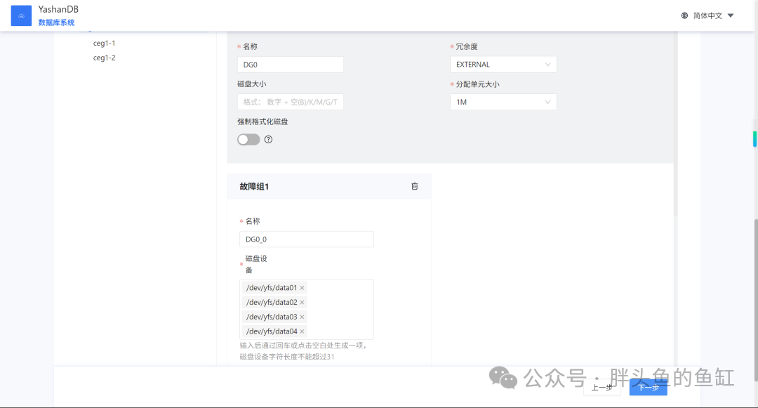The image size is (758, 408).
Task: Remove the /dev/yfs/data02 disk tag
Action: (302, 302)
